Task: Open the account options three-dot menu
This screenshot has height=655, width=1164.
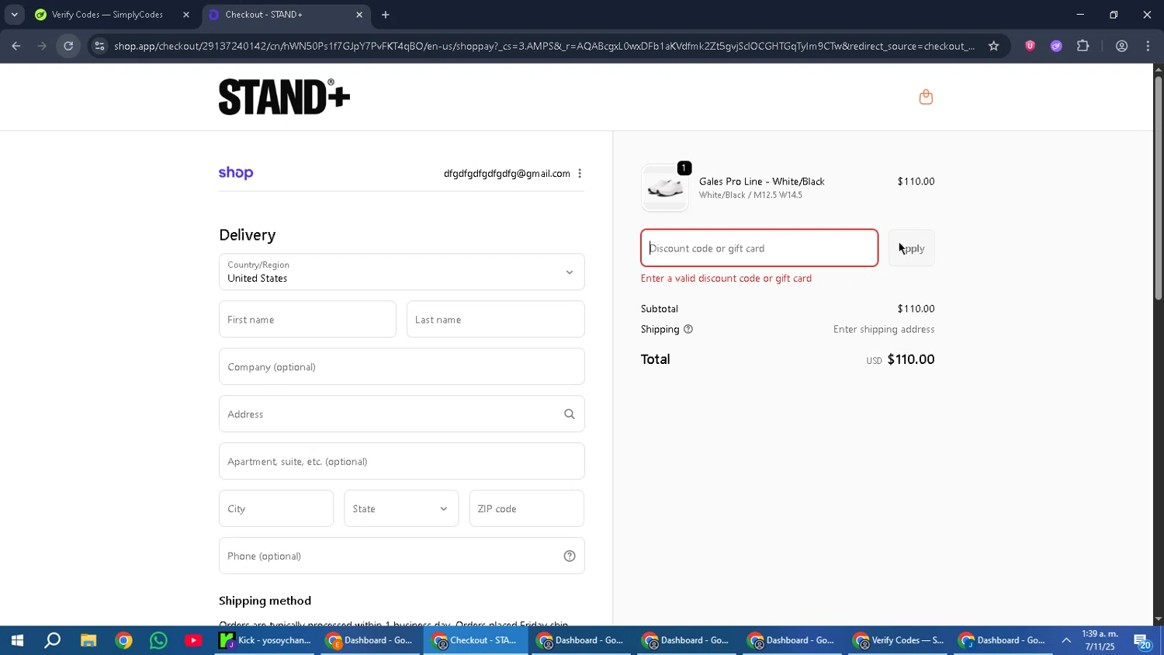Action: click(x=580, y=173)
